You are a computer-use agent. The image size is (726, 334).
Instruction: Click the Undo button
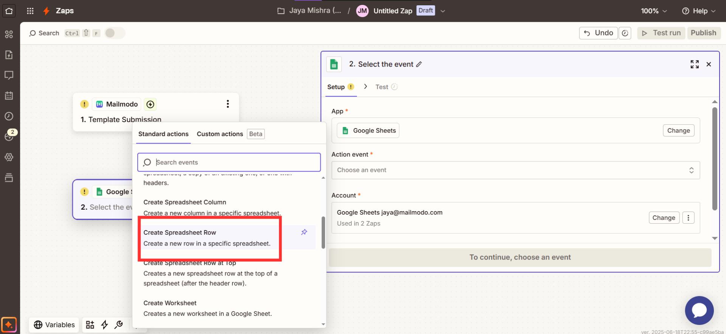coord(599,33)
